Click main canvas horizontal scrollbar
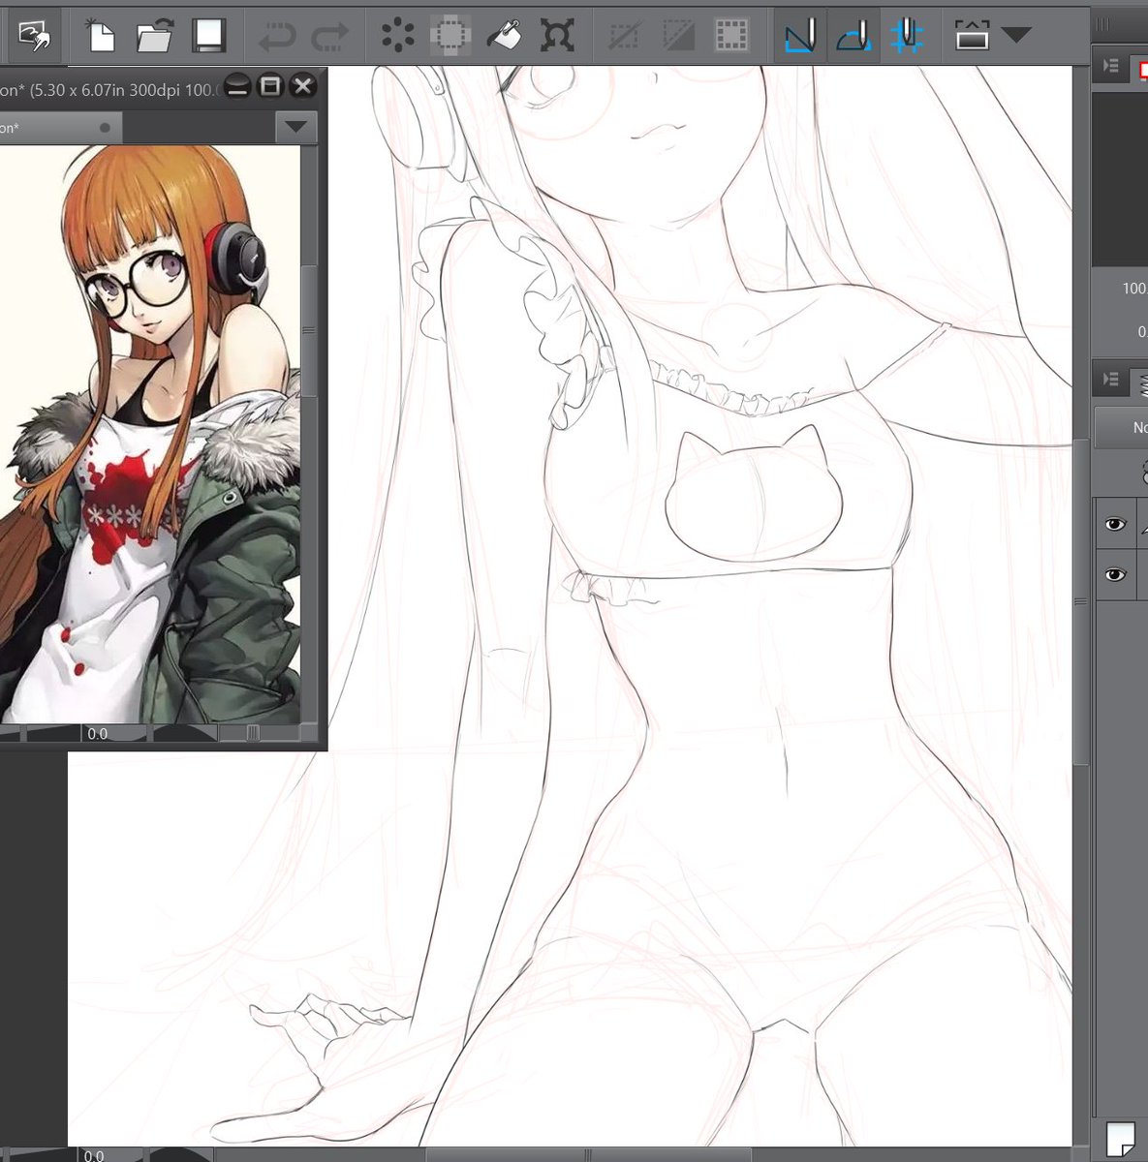The height and width of the screenshot is (1162, 1148). click(588, 1154)
